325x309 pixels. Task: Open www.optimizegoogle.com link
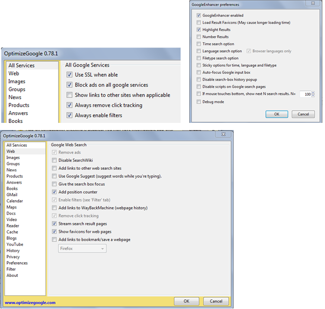[x=30, y=302]
